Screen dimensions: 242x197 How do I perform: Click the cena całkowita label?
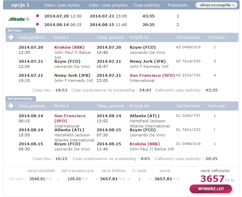pos(215,171)
